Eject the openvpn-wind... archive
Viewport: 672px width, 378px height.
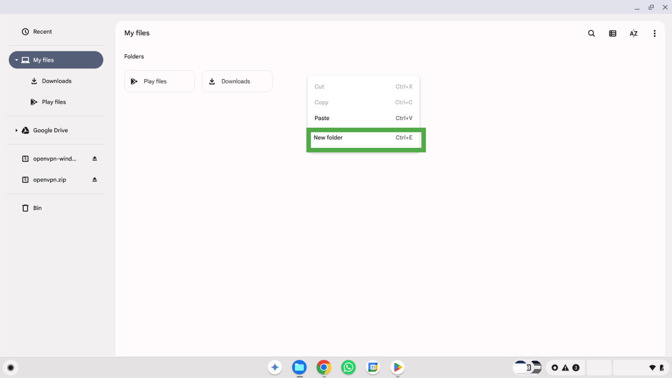(x=94, y=159)
